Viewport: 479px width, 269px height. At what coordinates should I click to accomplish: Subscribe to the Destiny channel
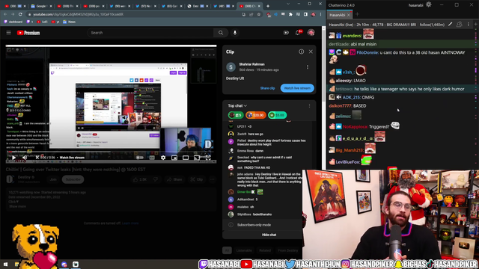(73, 179)
